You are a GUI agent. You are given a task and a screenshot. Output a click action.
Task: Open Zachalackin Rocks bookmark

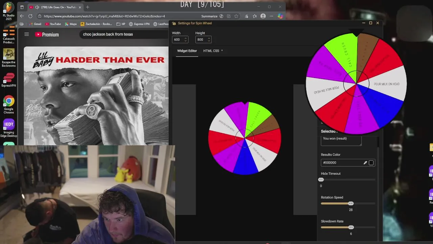[x=96, y=24]
